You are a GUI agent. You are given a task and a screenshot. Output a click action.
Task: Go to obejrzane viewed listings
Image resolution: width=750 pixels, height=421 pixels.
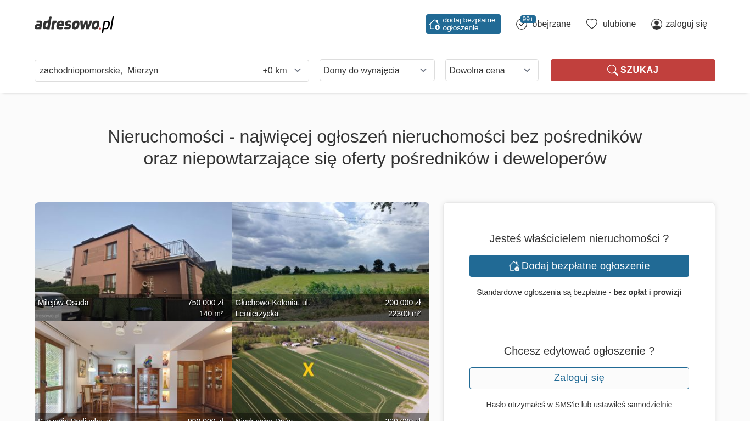click(552, 24)
